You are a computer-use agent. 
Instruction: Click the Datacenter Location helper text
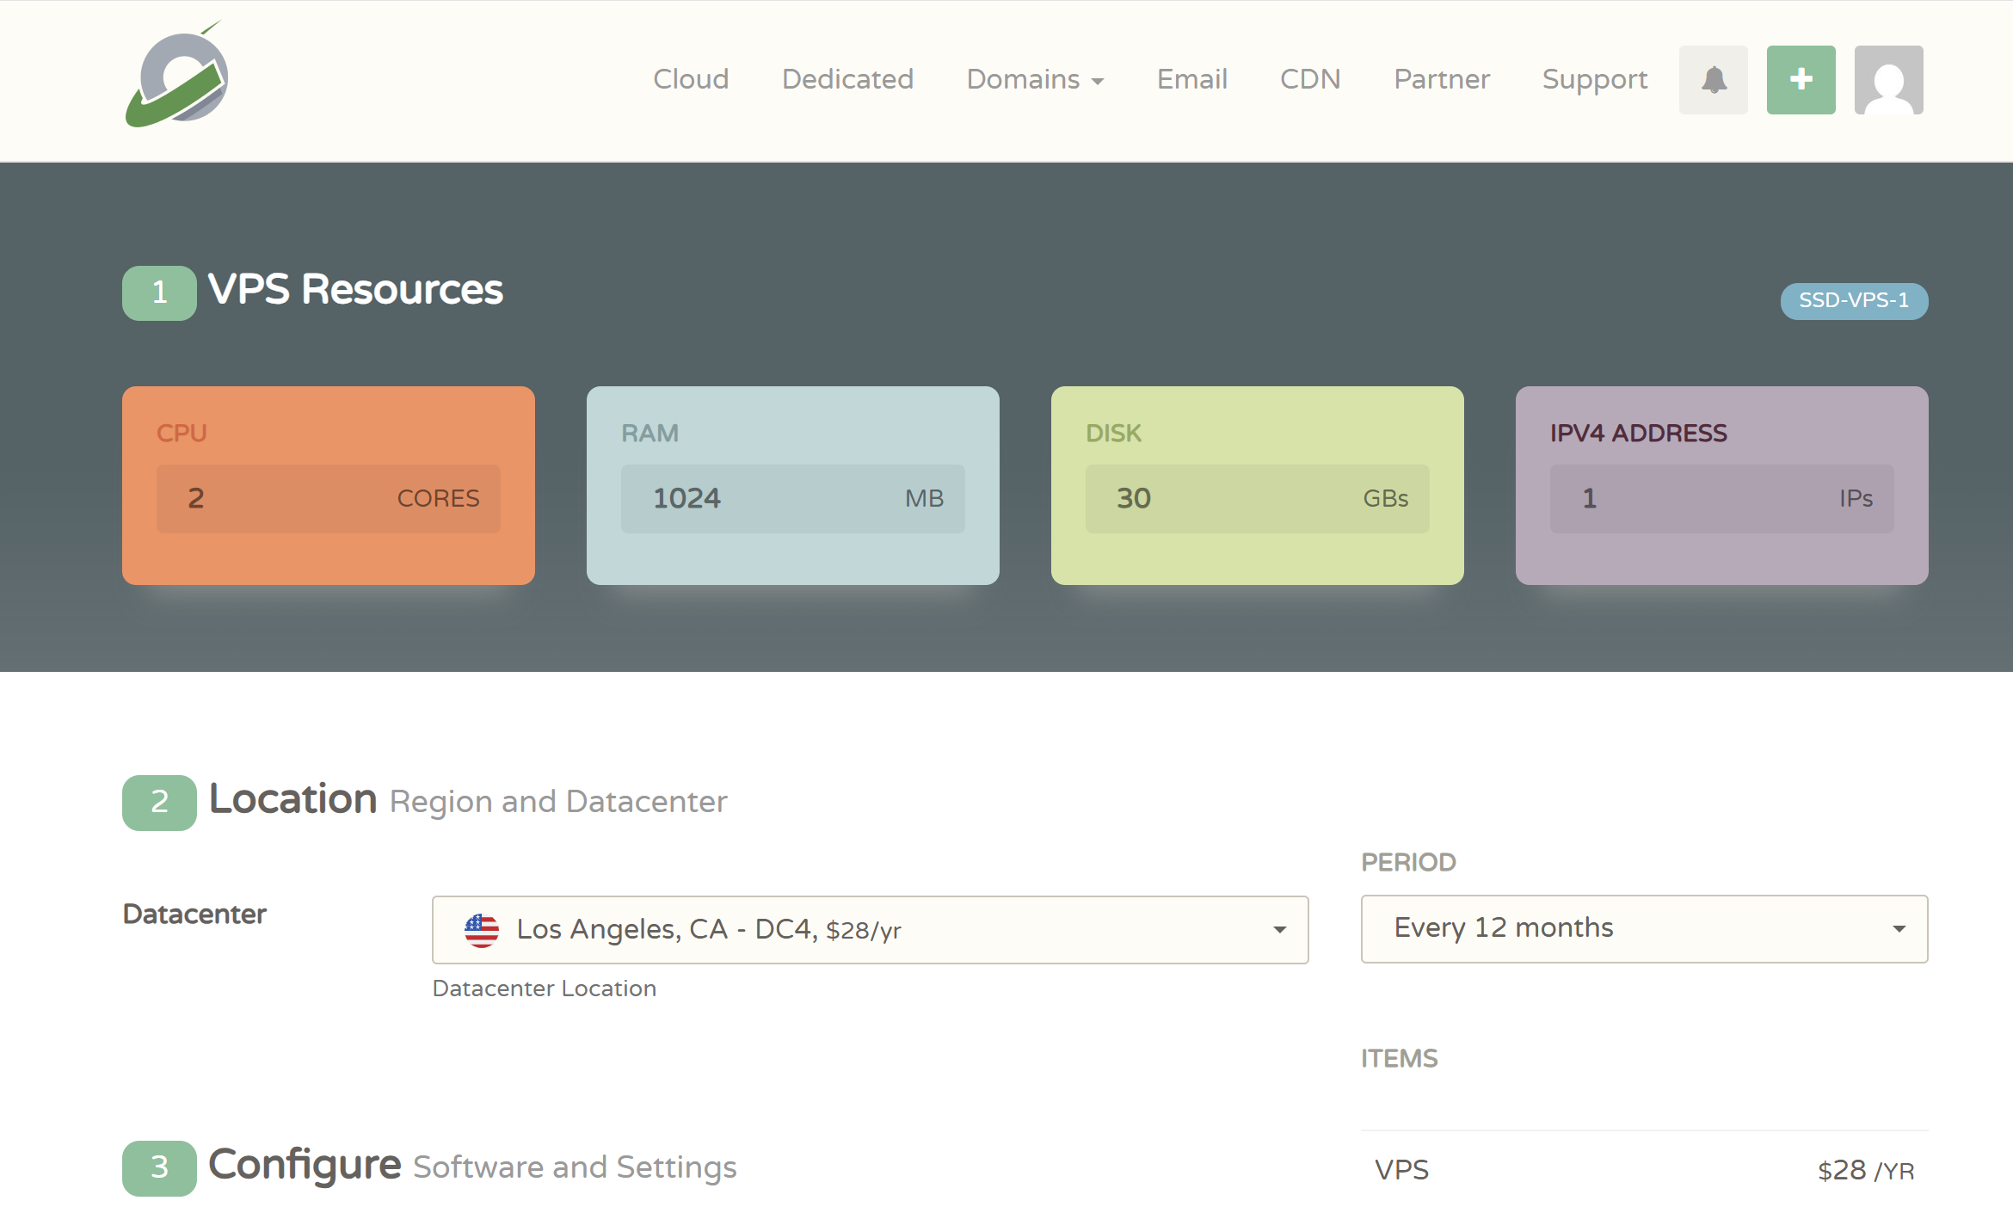(545, 988)
